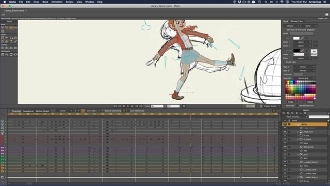Expand the Skirt layer group
Screen dimensions: 330x186
coord(298,154)
